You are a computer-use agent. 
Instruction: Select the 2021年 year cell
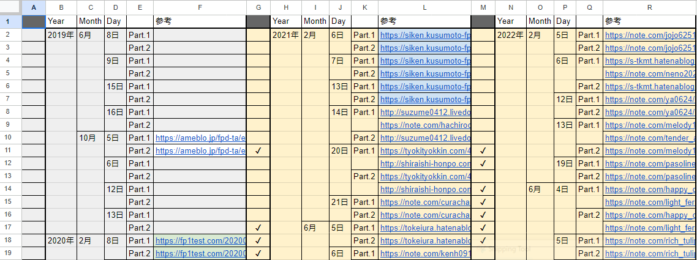285,35
